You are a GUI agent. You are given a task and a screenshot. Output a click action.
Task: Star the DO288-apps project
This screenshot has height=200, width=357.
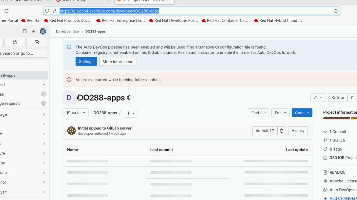338,98
